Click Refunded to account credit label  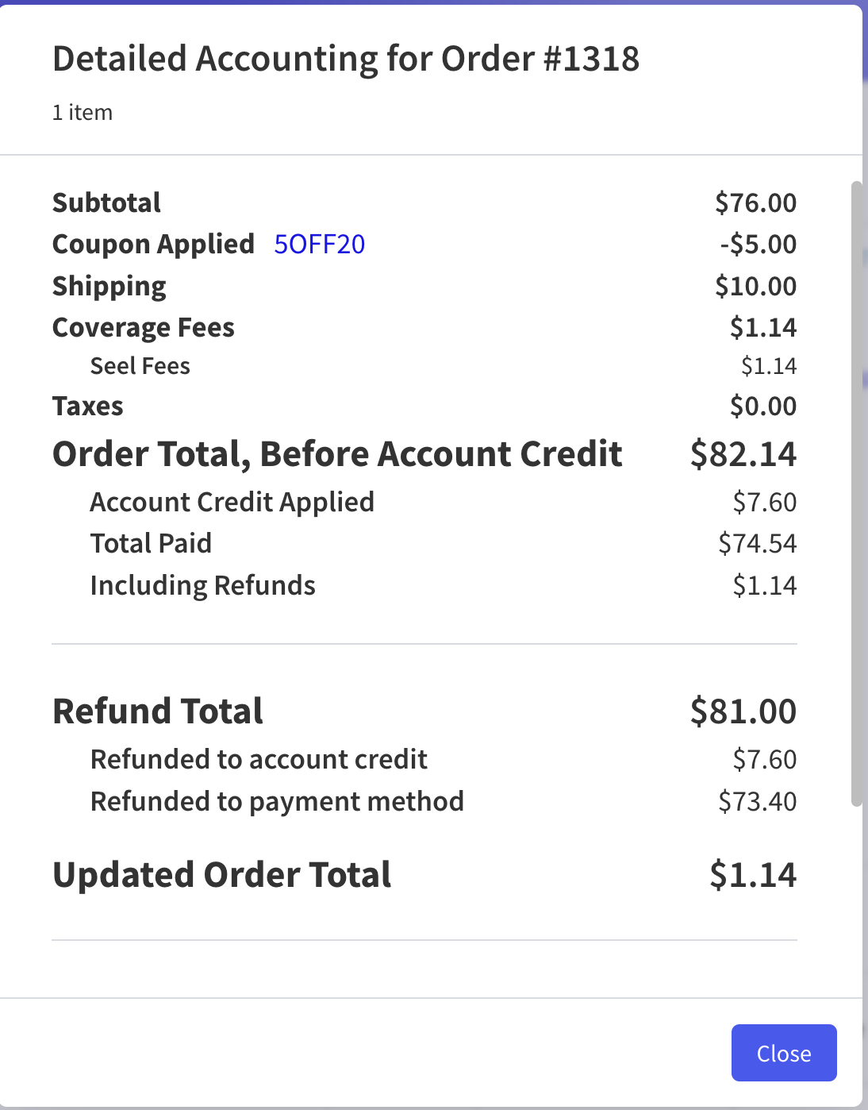[259, 760]
